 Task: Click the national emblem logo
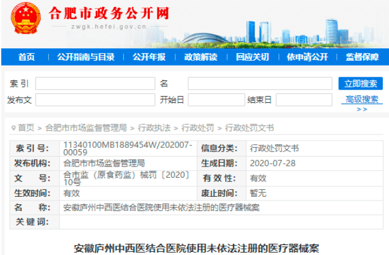point(25,20)
